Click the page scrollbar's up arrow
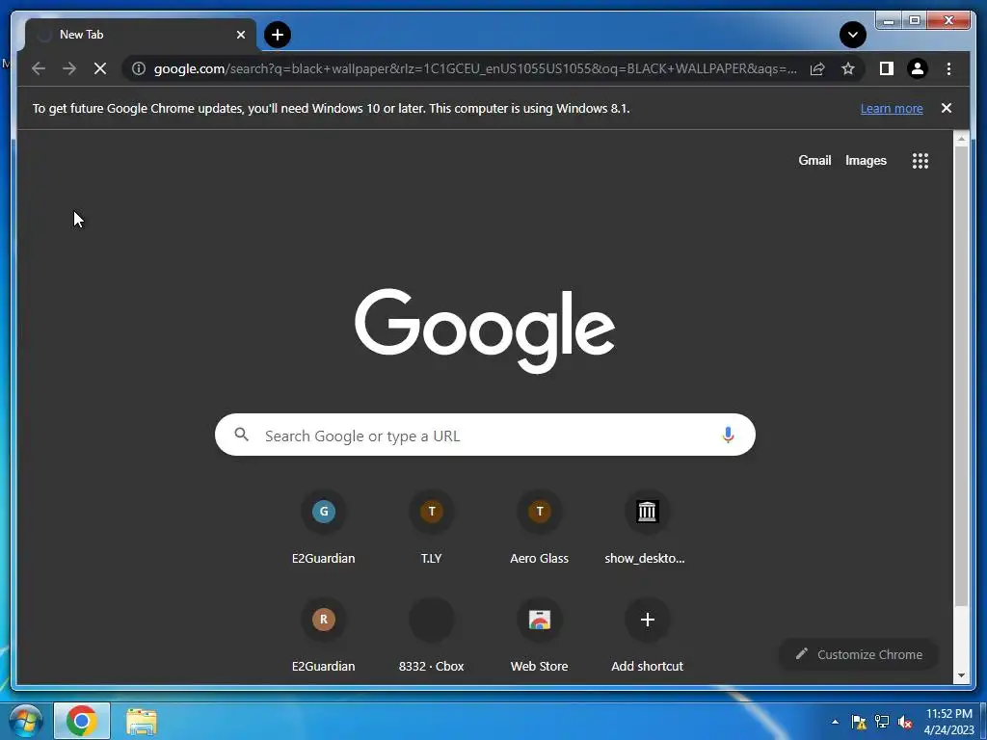 [961, 140]
